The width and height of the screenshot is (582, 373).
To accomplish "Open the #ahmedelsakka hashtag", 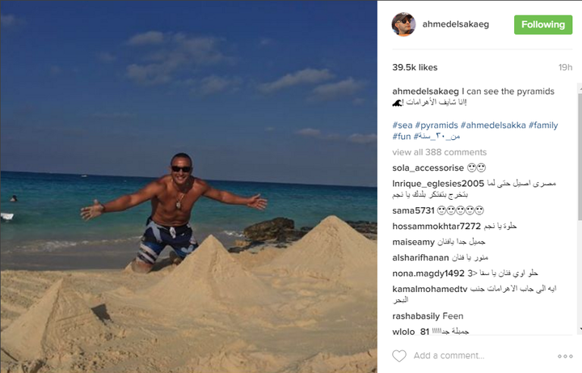I will click(493, 125).
